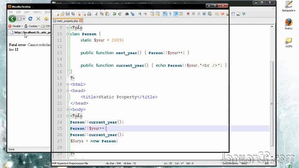Collapse the html fold at line 18
This screenshot has height=168, width=299.
tap(68, 84)
